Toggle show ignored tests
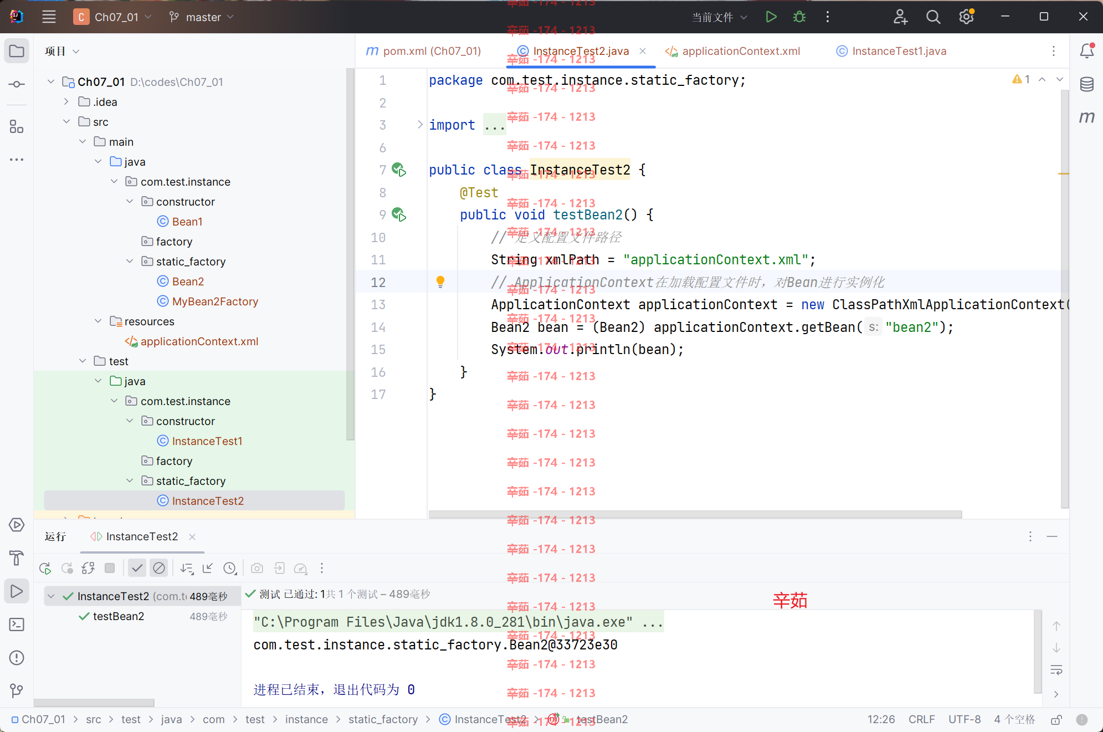1103x732 pixels. coord(159,568)
